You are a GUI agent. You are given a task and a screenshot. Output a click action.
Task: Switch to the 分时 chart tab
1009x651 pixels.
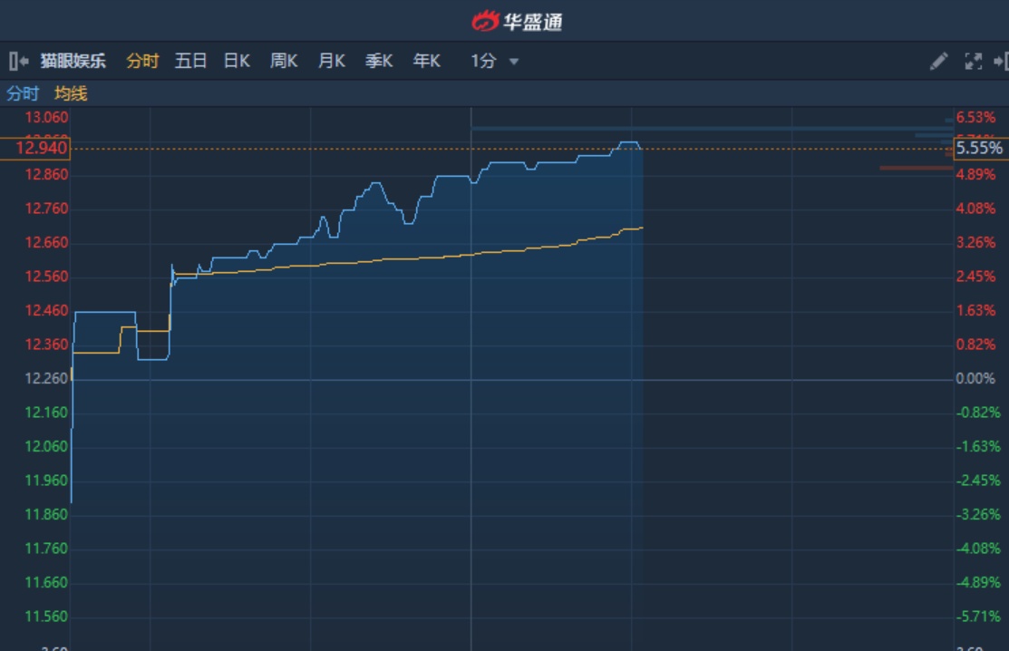pyautogui.click(x=142, y=62)
